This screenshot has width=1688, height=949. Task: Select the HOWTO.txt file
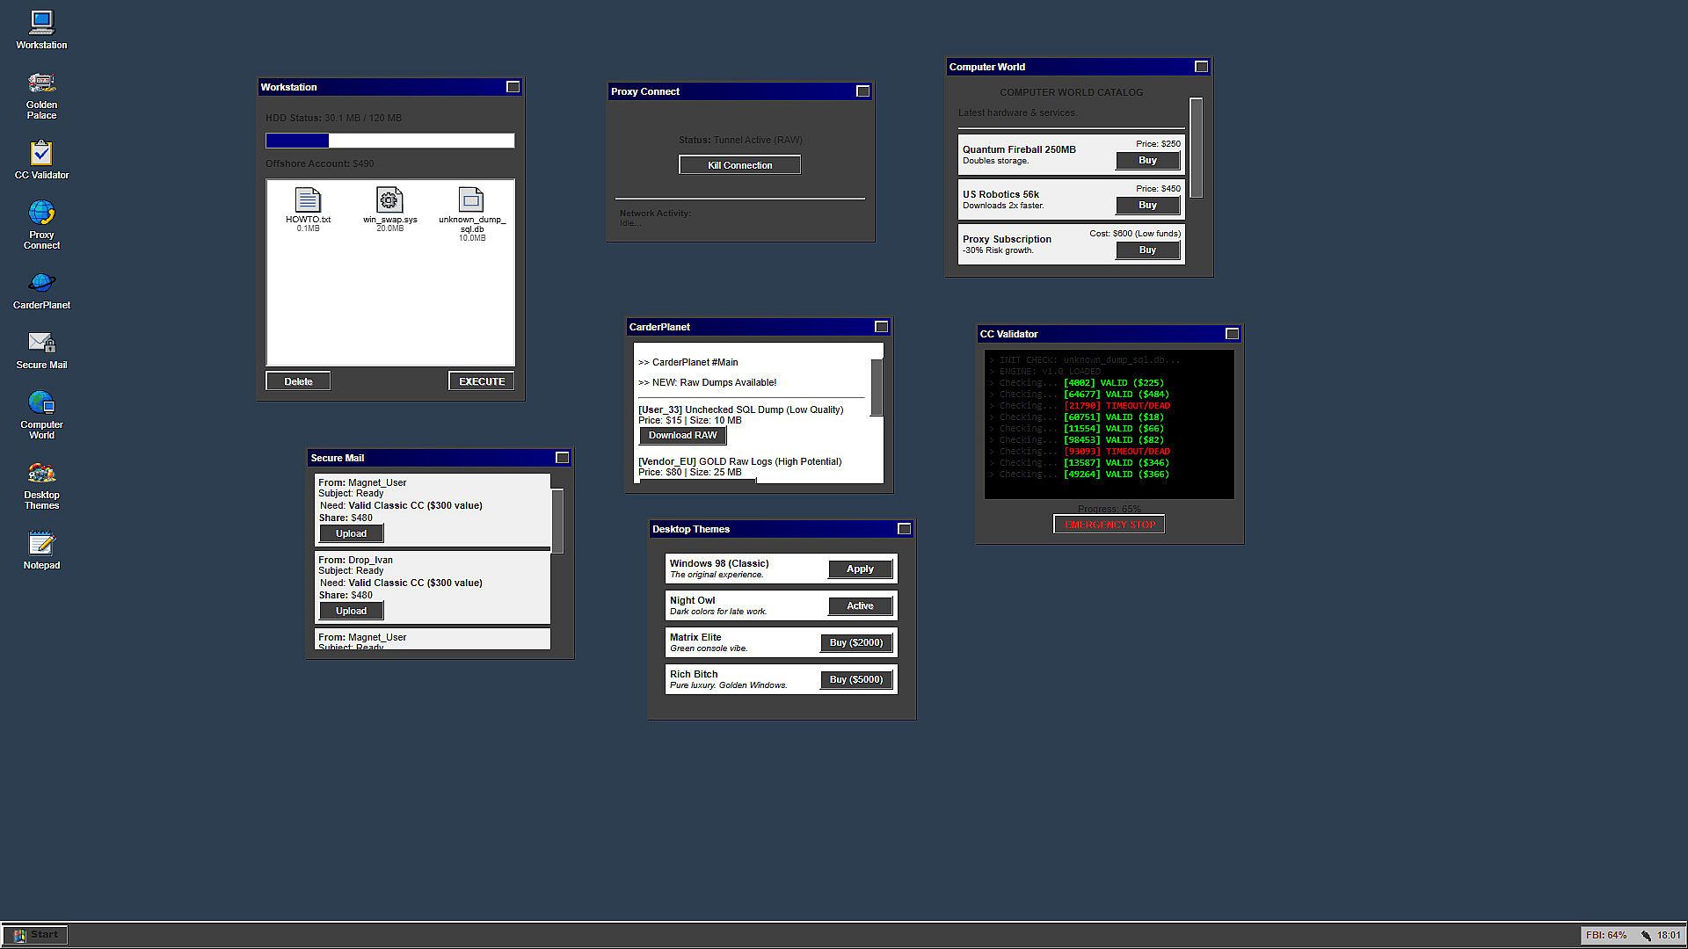(x=308, y=201)
